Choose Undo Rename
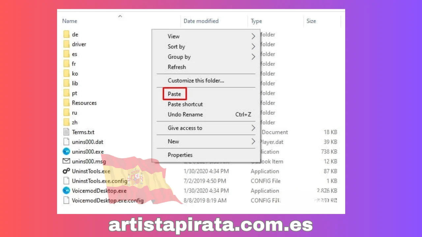Screen dimensions: 422x237 [x=206, y=114]
